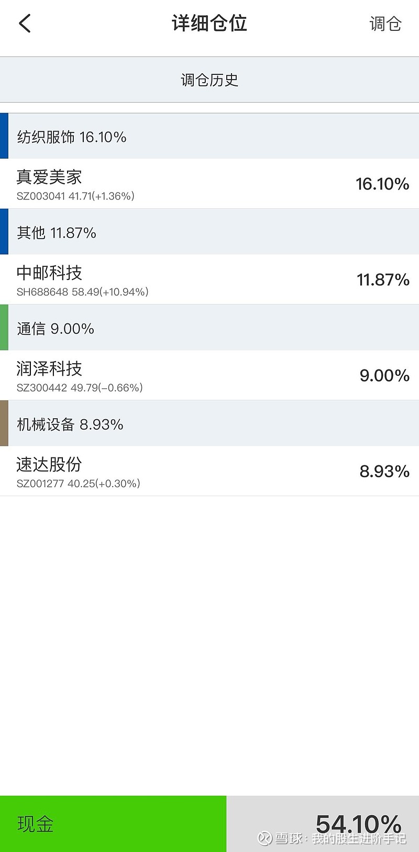419x852 pixels.
Task: Tap the green 现金 cash block
Action: [x=113, y=824]
